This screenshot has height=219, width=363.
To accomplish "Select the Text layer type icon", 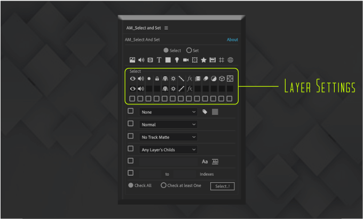I will tap(159, 60).
